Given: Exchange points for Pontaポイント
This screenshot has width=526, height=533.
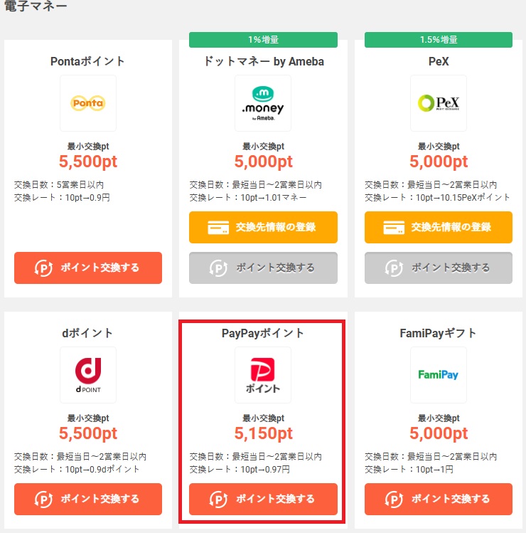Looking at the screenshot, I should (88, 268).
